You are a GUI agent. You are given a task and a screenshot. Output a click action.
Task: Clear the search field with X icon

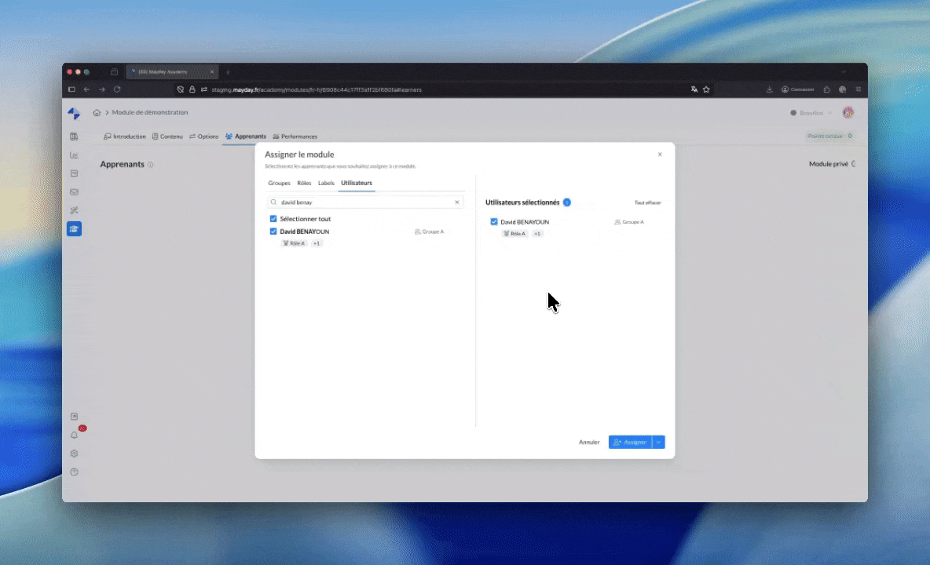(x=456, y=202)
